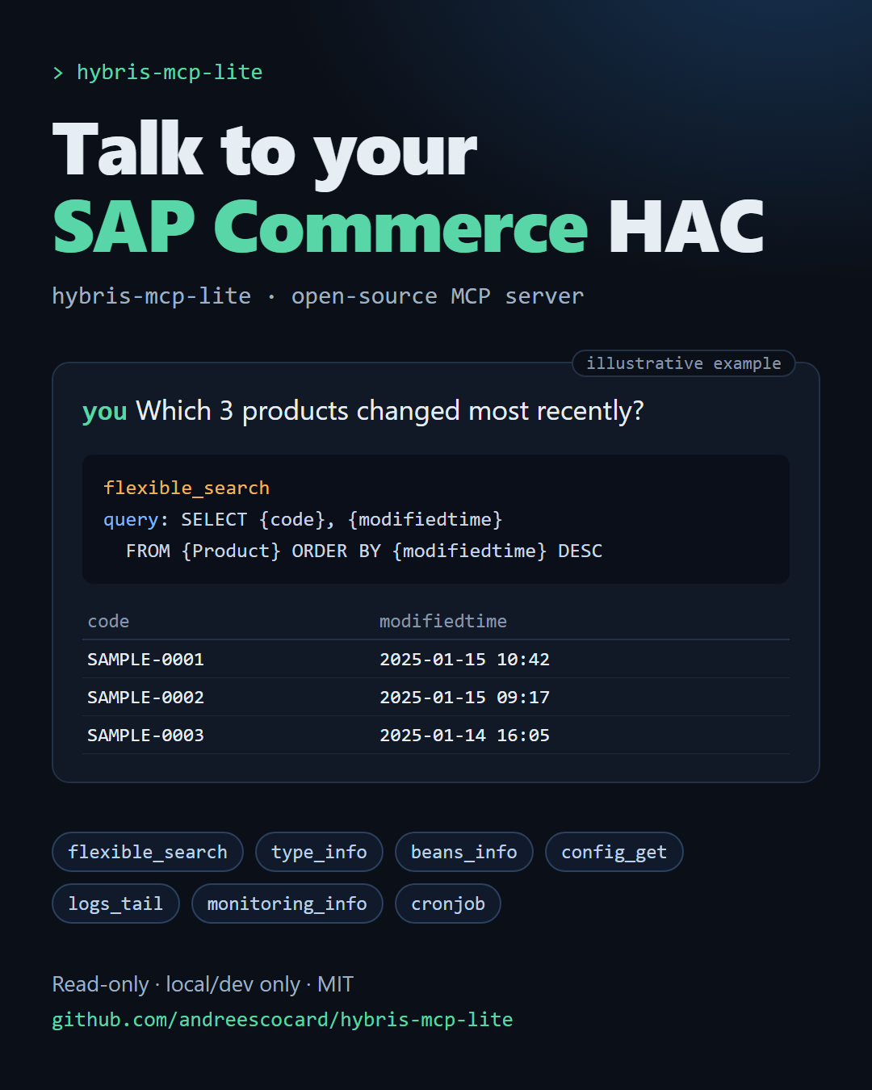Click the 'modifiedtime' column header

click(x=443, y=621)
